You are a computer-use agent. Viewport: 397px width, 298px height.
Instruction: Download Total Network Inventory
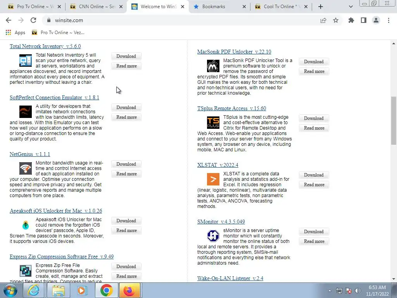click(126, 56)
